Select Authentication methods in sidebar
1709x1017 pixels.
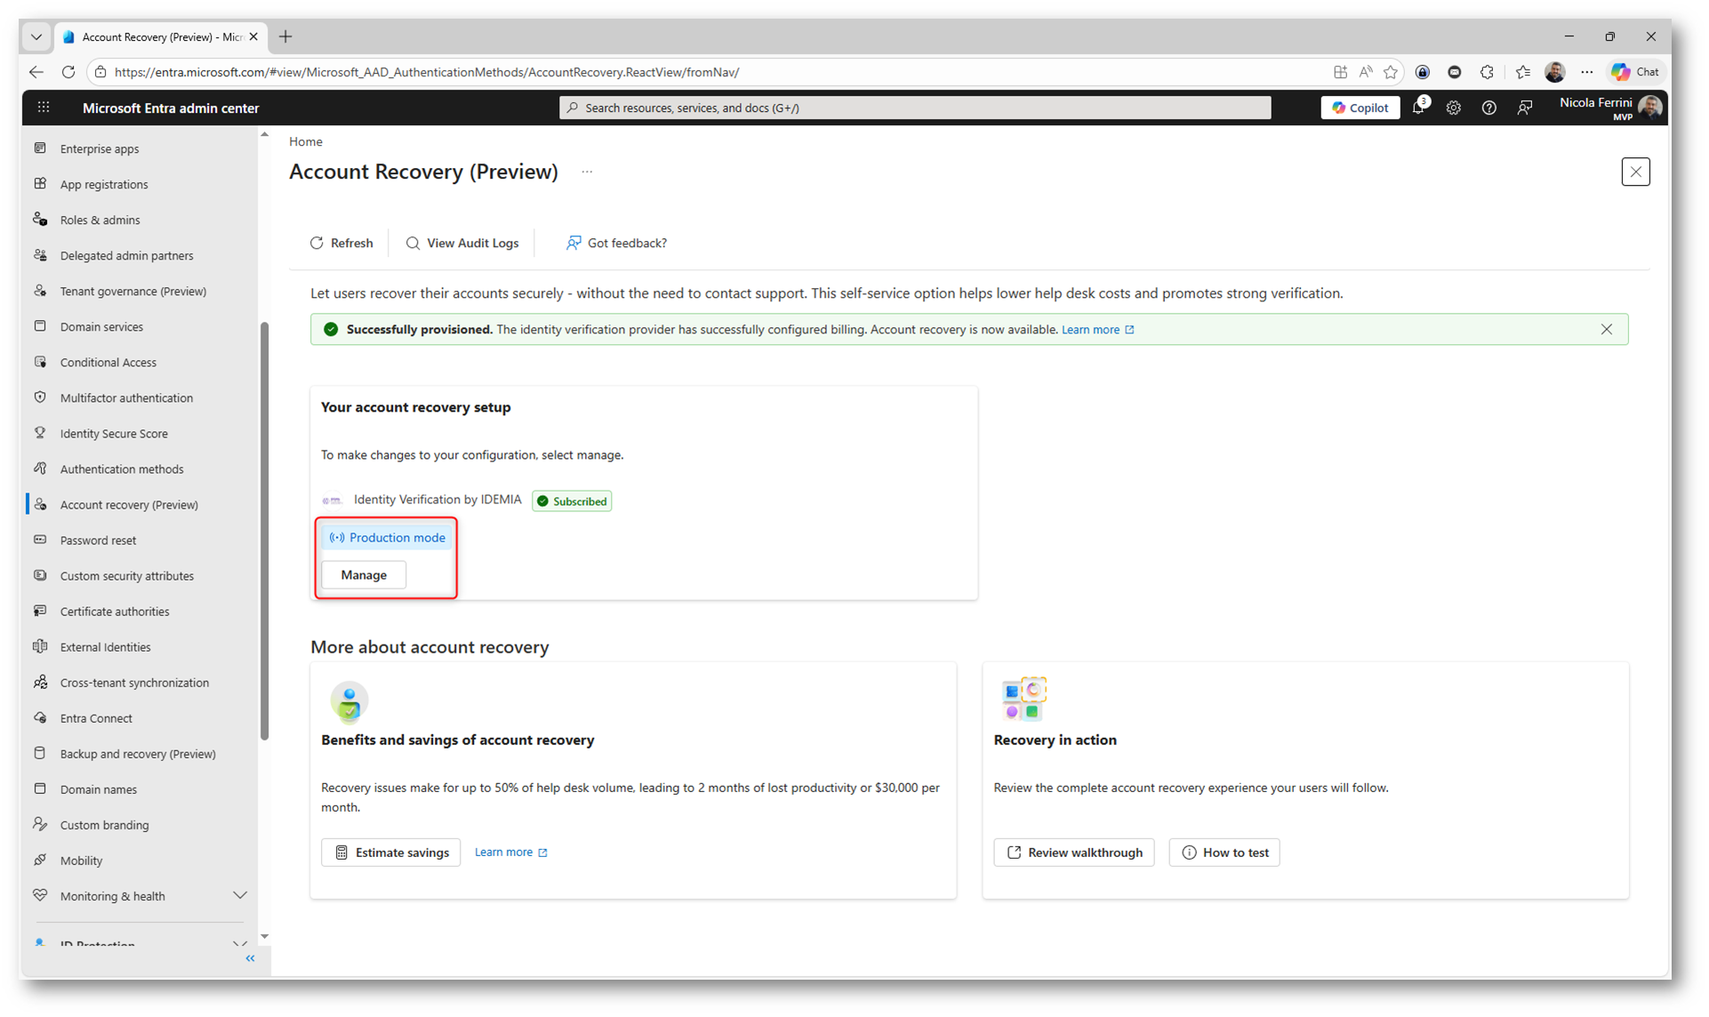click(122, 468)
